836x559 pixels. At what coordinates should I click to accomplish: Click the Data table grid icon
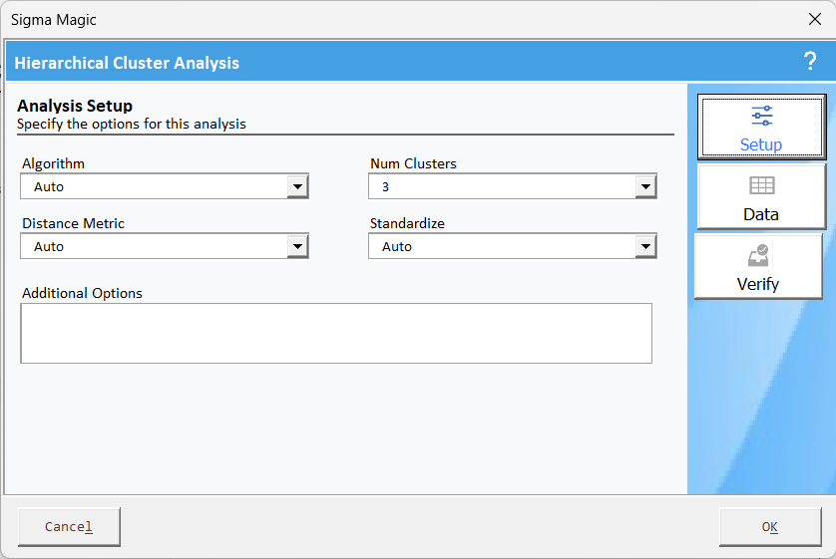point(761,185)
